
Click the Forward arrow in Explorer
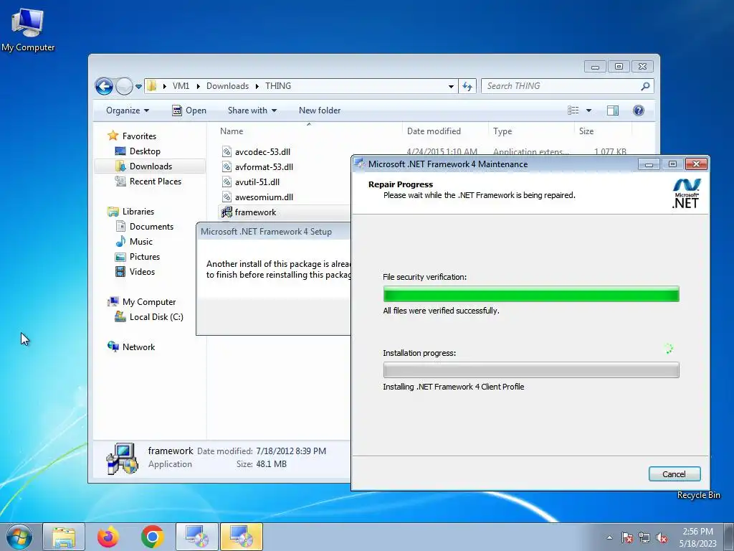124,86
